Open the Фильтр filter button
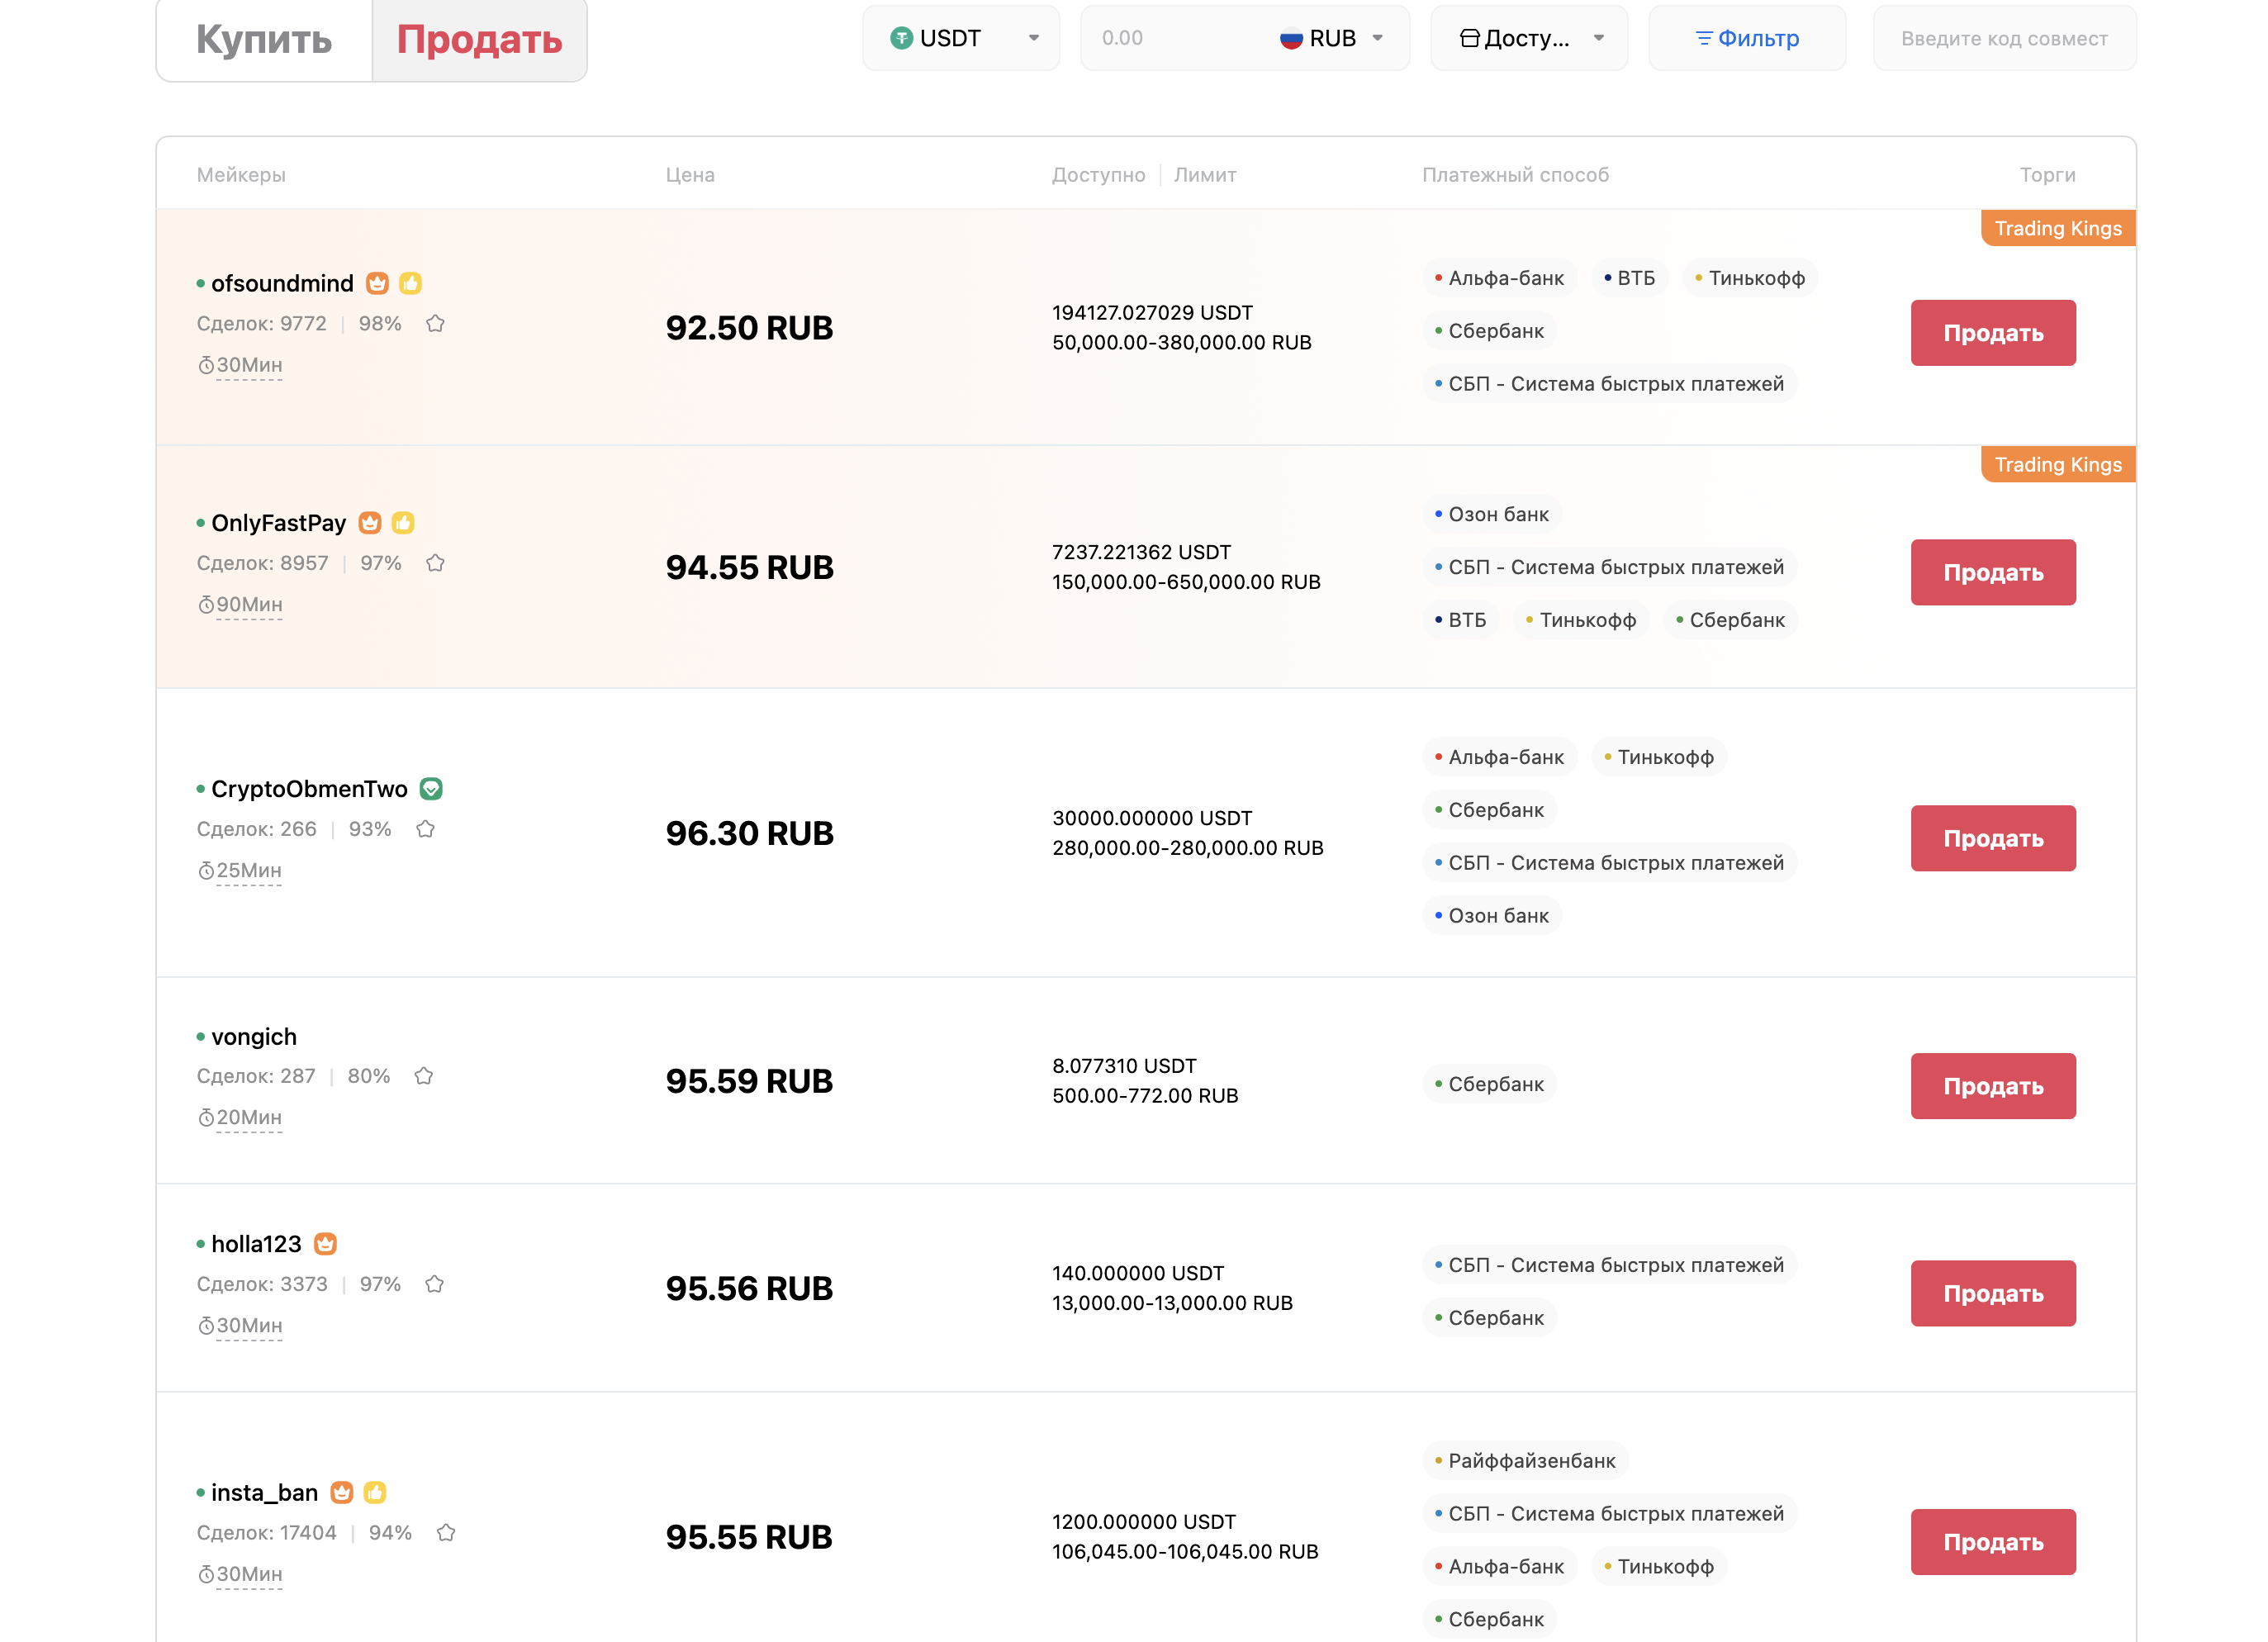 point(1746,39)
